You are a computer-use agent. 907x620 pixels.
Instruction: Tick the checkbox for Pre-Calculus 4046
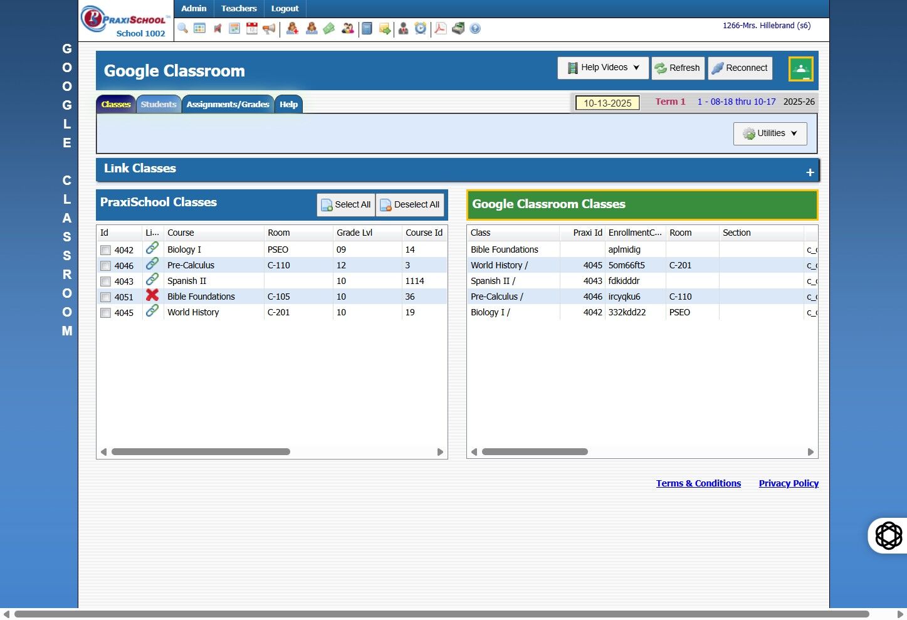[106, 266]
